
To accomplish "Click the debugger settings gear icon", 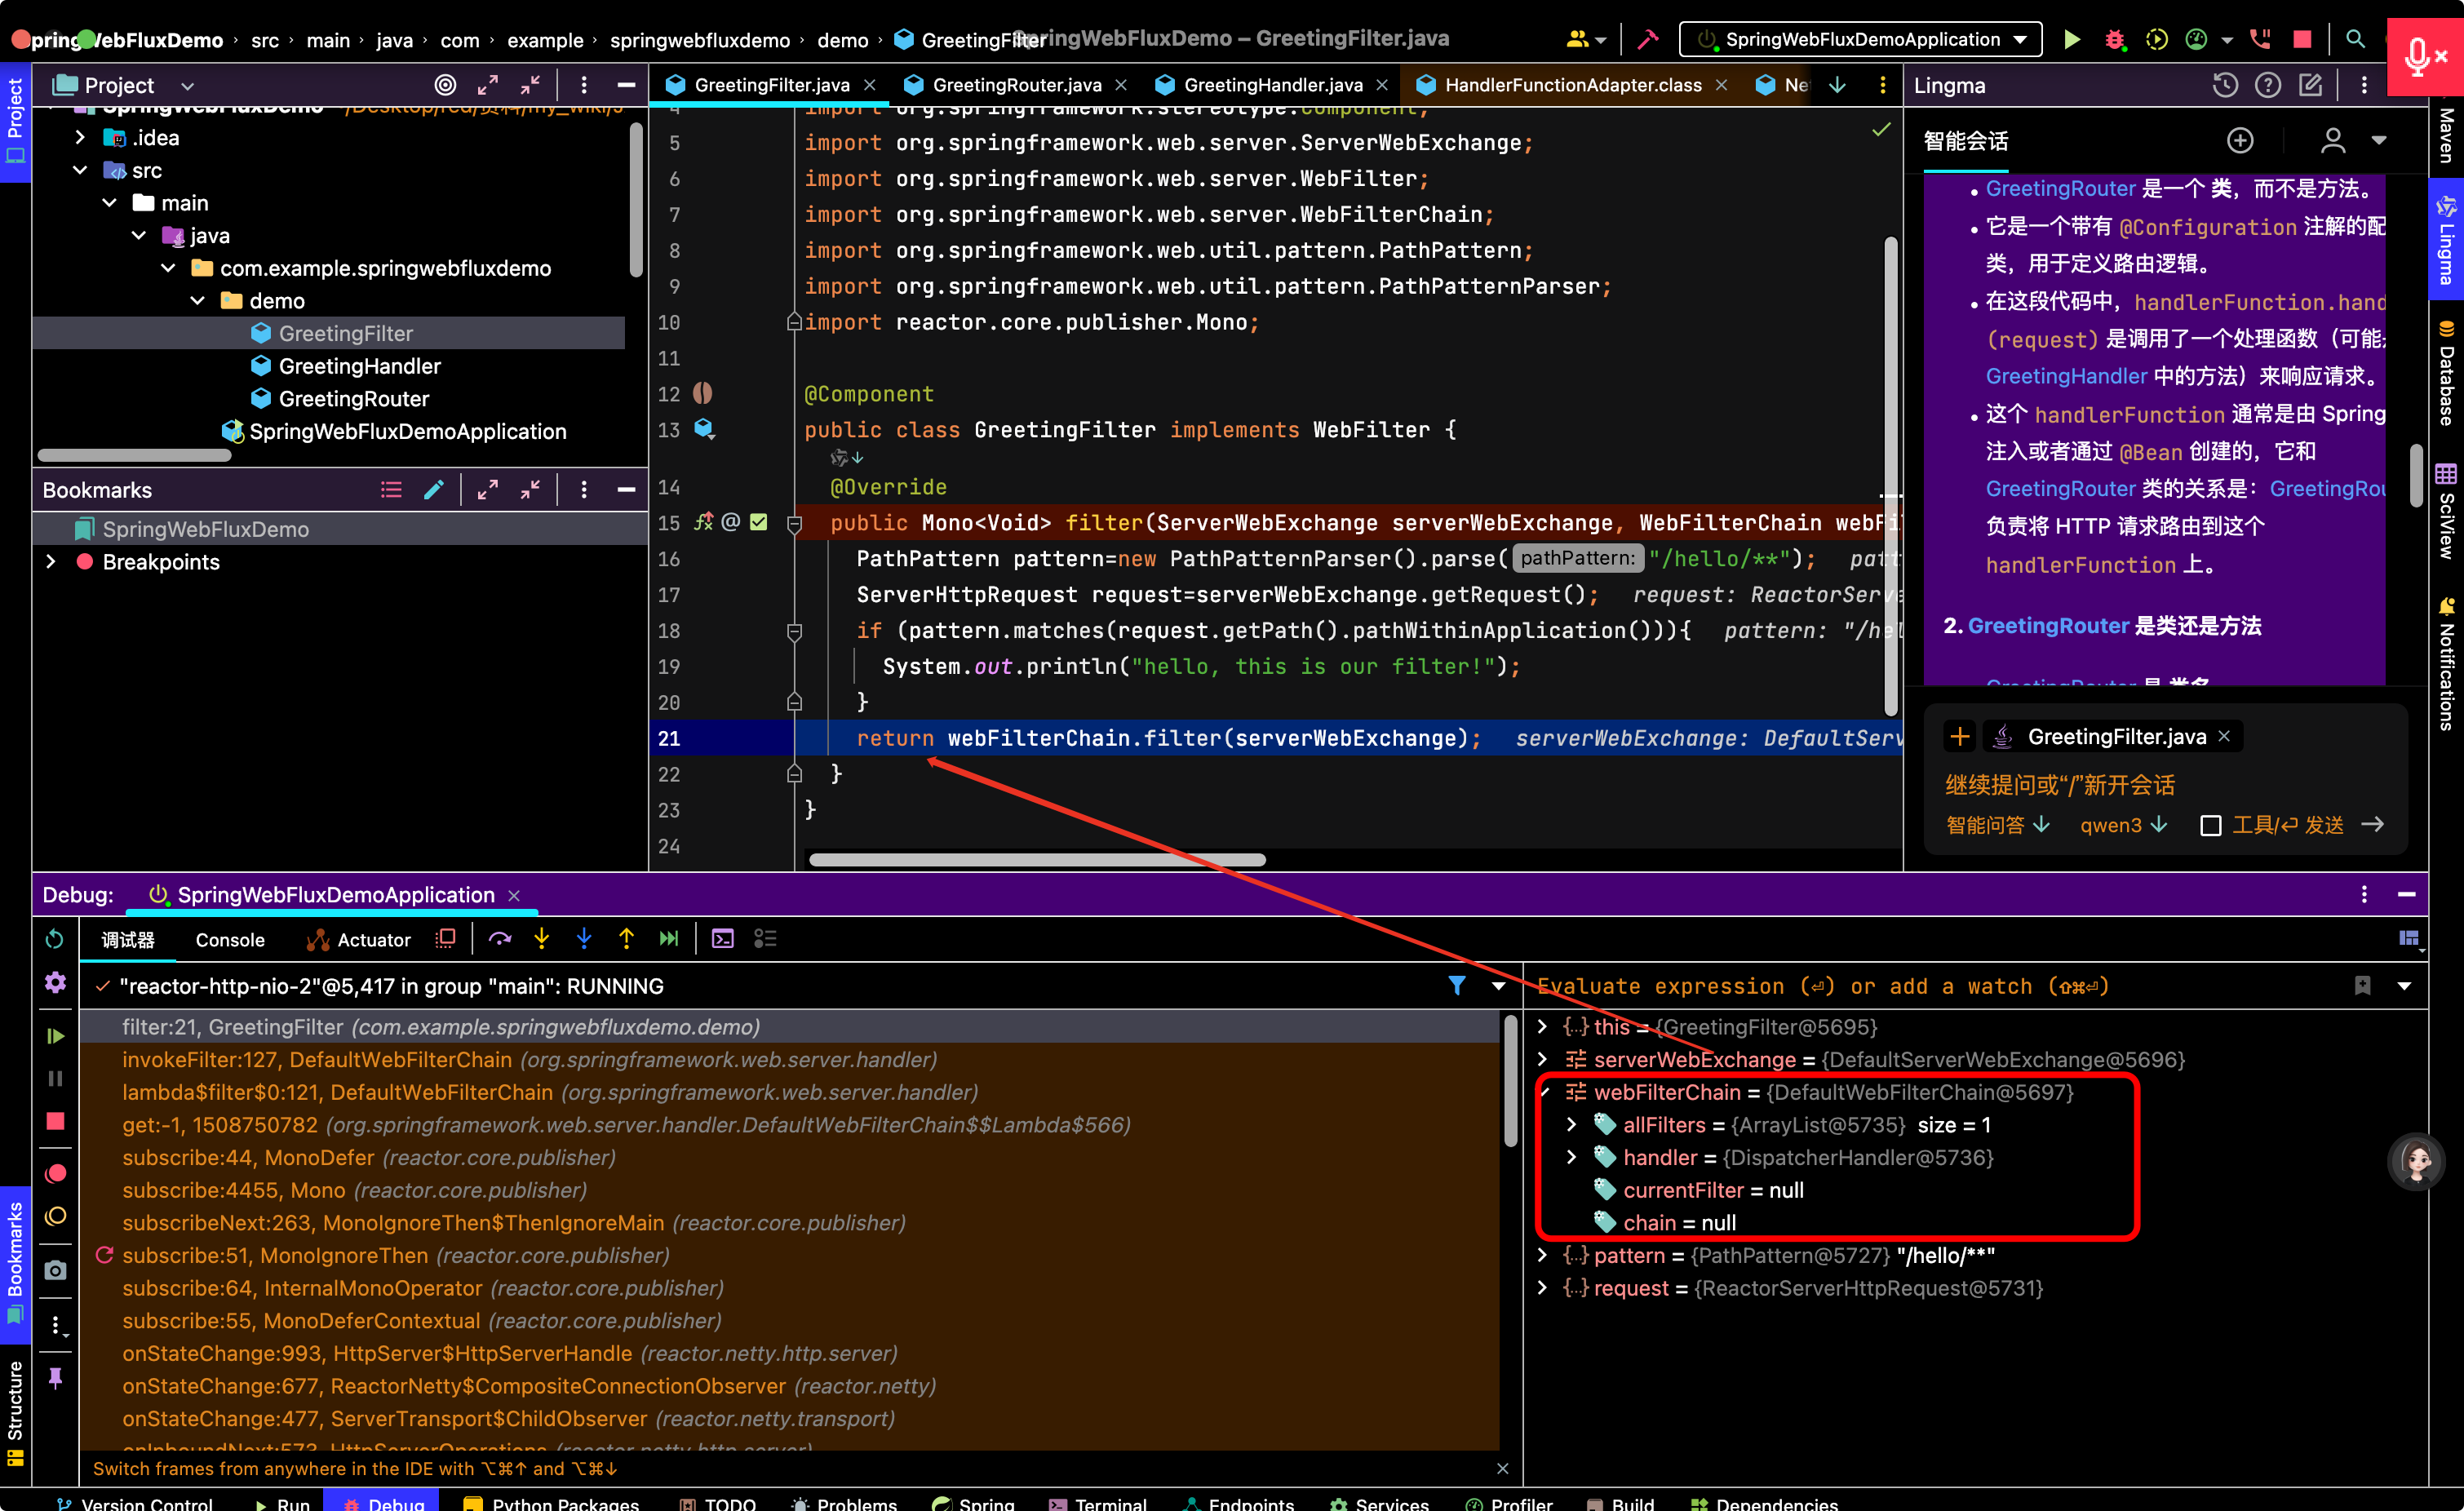I will 55,982.
